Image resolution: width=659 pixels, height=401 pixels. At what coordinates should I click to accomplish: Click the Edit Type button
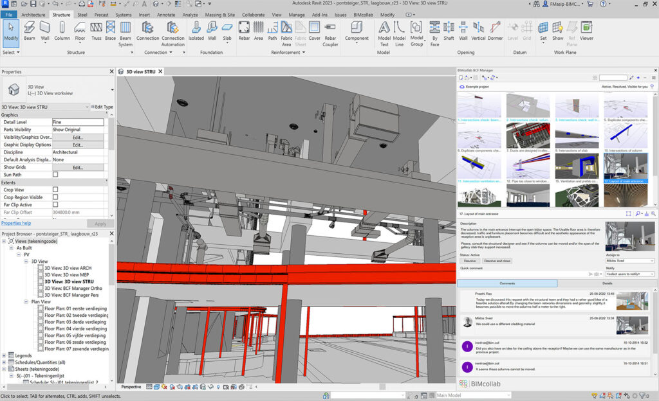(102, 107)
